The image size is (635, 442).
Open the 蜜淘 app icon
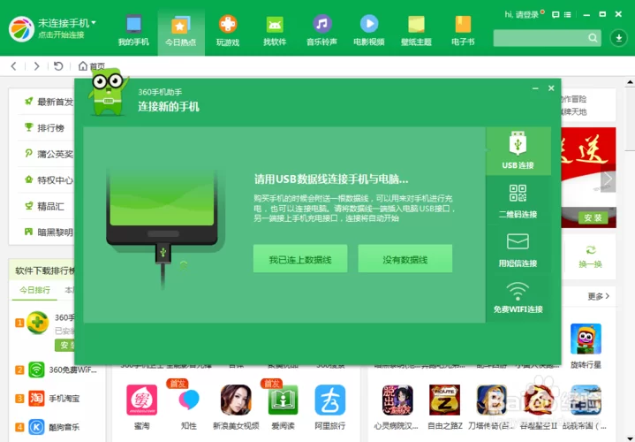[141, 400]
